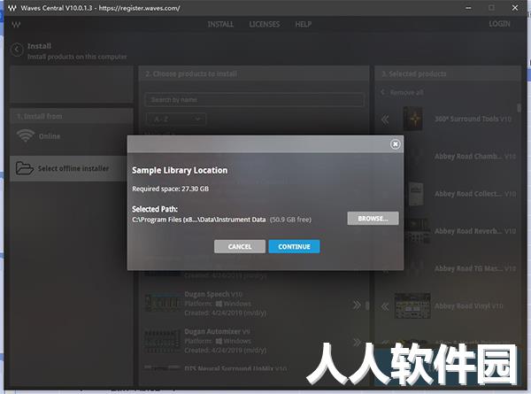Minimize the Waves Central window
The height and width of the screenshot is (394, 531).
click(x=468, y=8)
